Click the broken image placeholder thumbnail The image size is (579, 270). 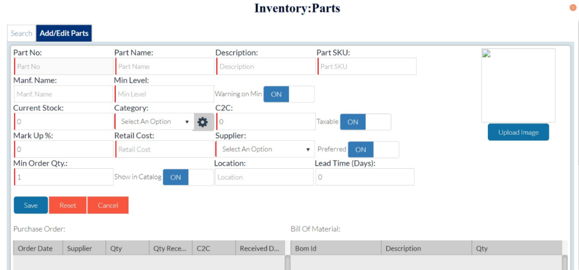(x=518, y=85)
